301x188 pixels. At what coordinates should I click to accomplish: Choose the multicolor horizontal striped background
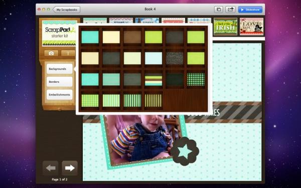154,80
